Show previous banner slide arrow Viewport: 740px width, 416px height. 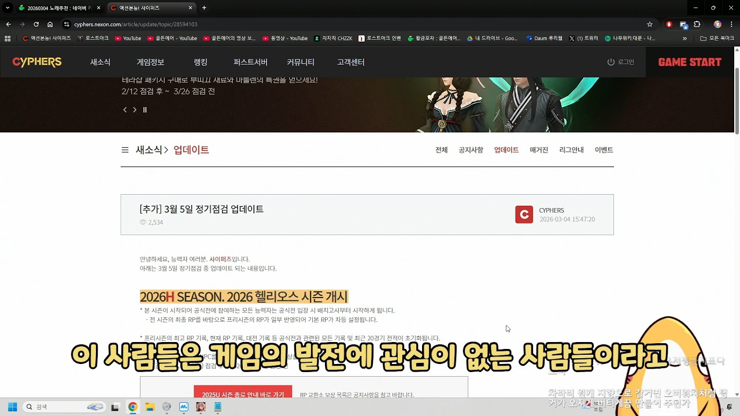tap(124, 110)
